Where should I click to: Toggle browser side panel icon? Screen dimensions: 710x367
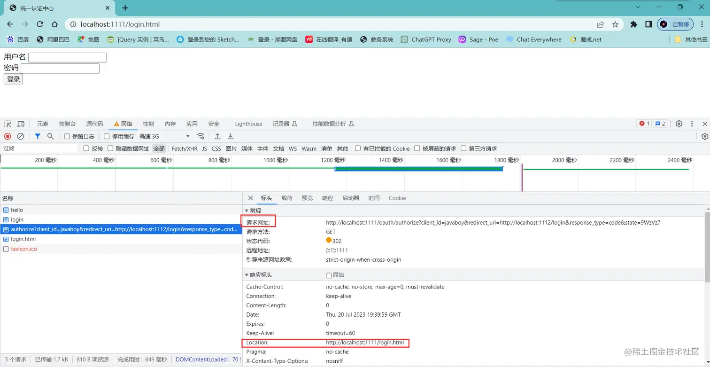tap(648, 24)
